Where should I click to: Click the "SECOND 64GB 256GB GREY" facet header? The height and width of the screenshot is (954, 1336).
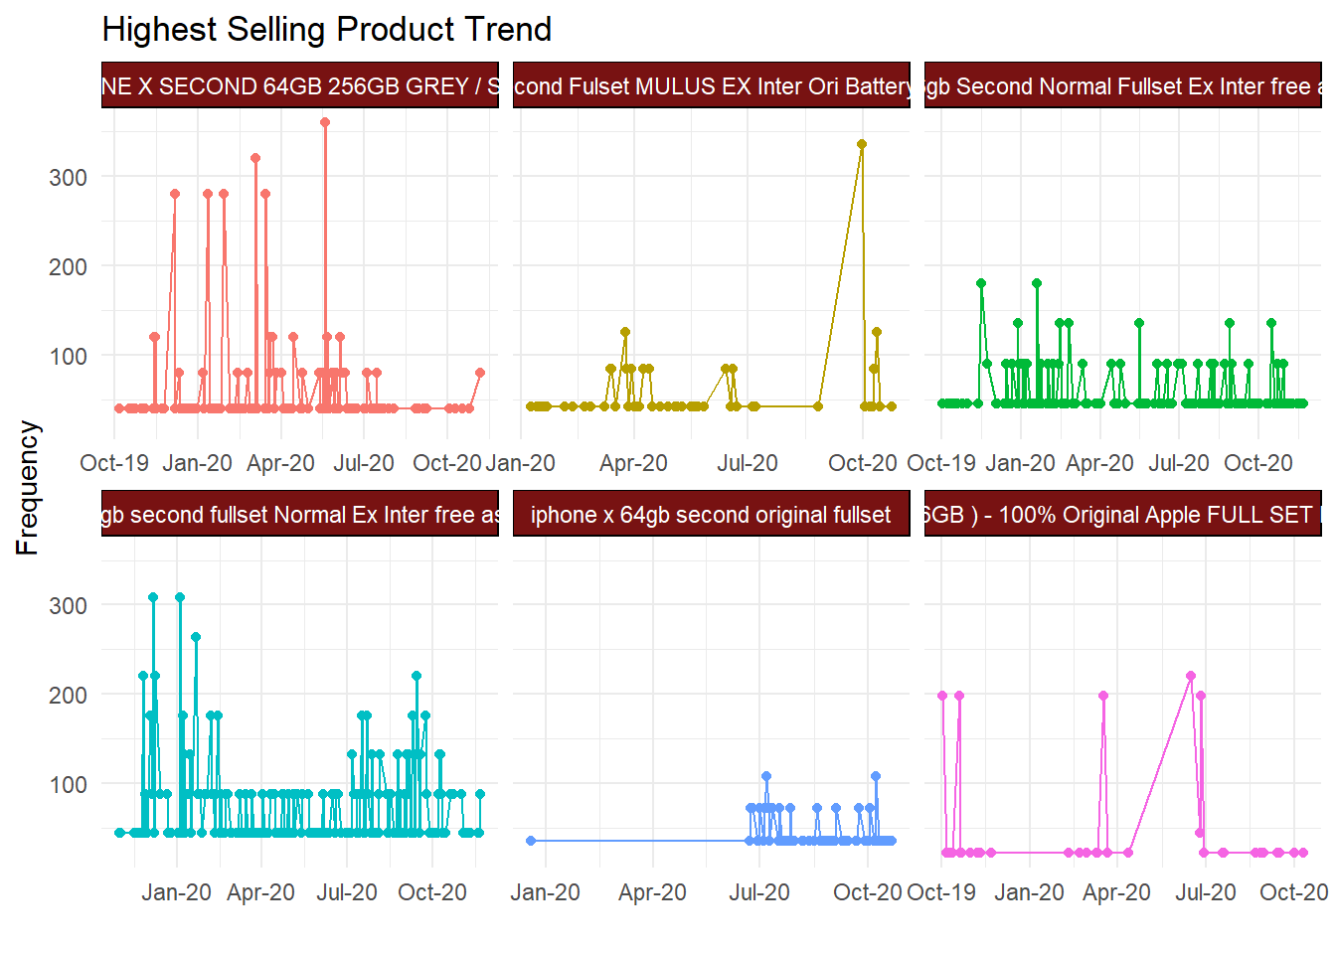pos(299,86)
